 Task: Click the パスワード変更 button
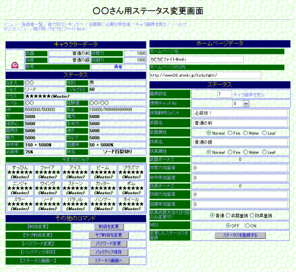(x=109, y=244)
